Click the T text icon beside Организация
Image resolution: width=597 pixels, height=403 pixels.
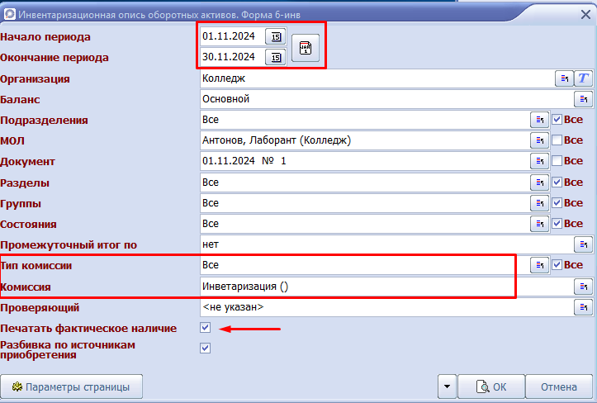point(583,78)
